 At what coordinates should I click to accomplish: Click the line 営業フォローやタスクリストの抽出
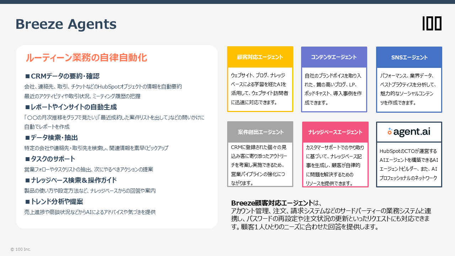point(89,169)
